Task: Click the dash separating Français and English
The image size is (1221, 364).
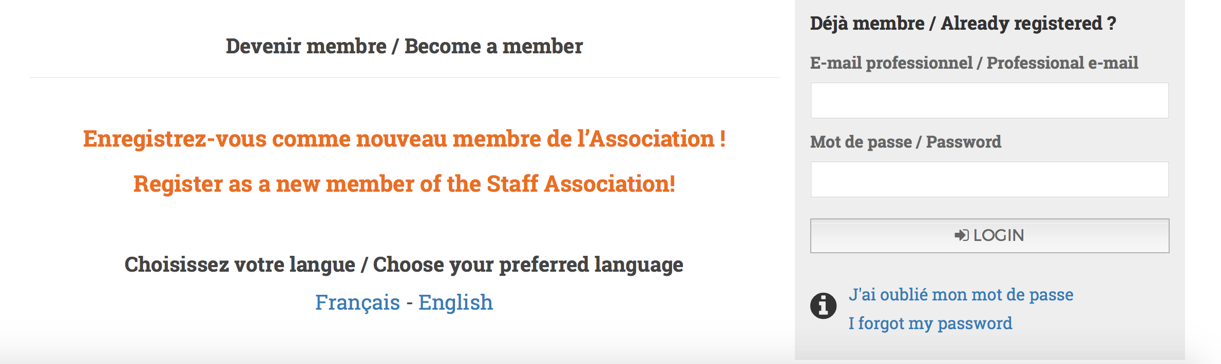Action: [x=409, y=304]
